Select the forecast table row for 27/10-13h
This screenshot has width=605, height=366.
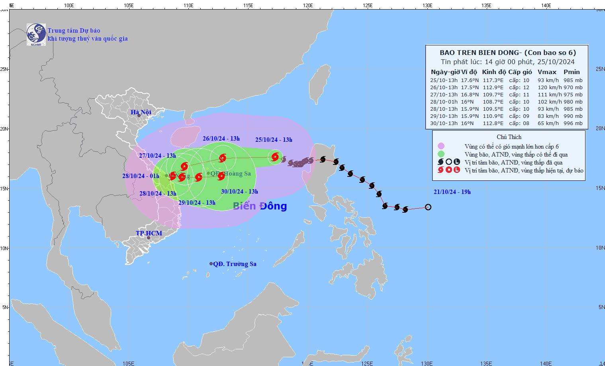pyautogui.click(x=503, y=95)
